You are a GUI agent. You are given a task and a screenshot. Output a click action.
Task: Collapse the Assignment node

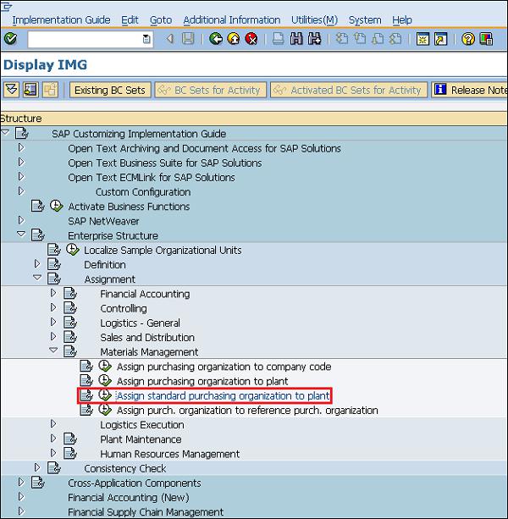(x=37, y=278)
